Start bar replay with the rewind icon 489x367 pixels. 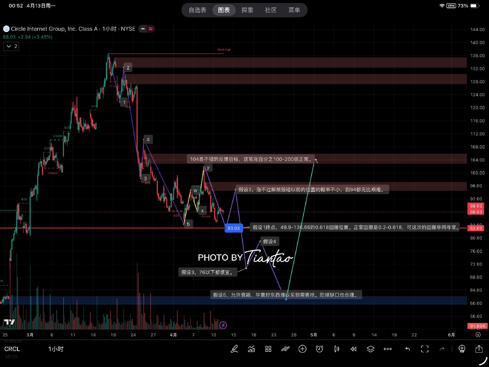pyautogui.click(x=353, y=349)
